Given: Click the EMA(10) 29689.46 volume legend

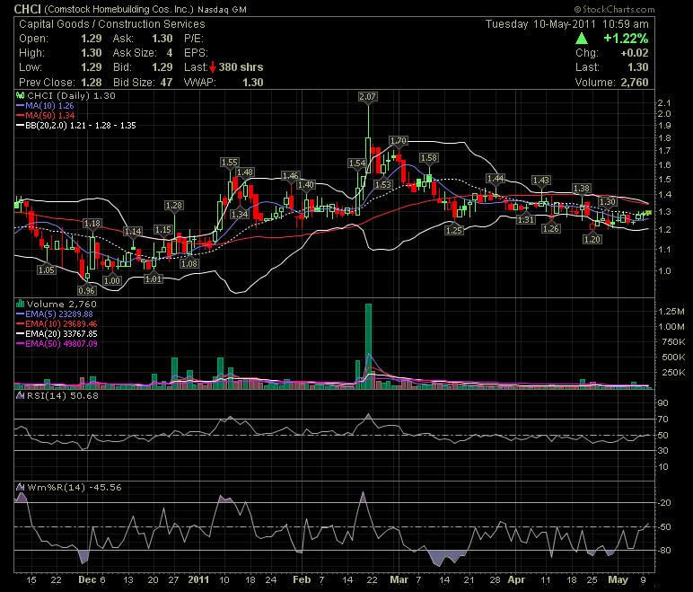Looking at the screenshot, I should click(x=57, y=323).
